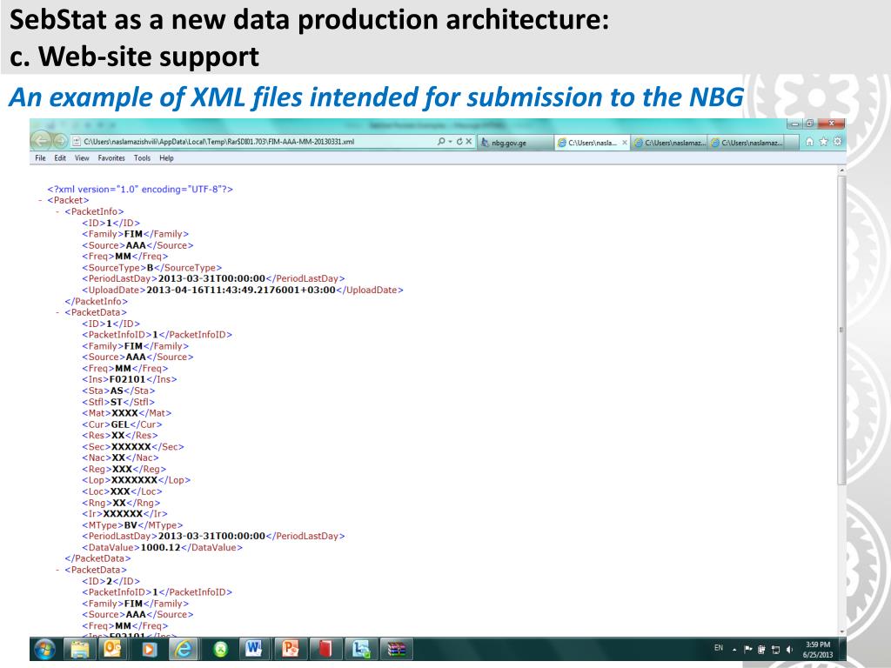Open Windows Explorer from the taskbar

80,649
